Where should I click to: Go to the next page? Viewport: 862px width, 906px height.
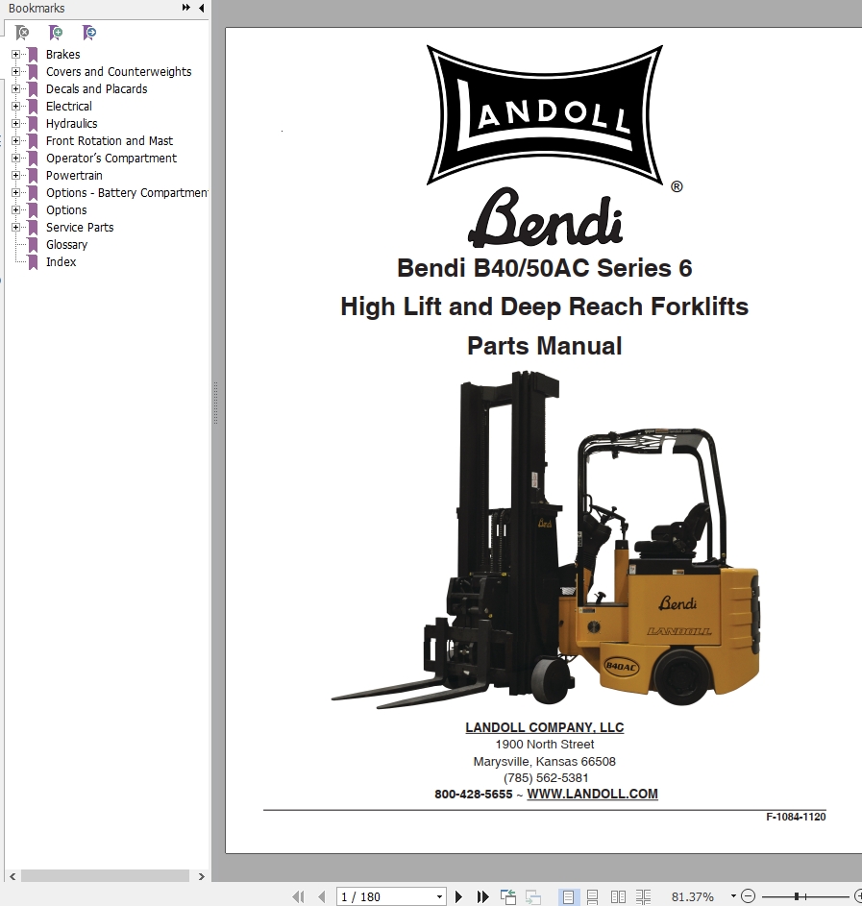click(x=458, y=896)
